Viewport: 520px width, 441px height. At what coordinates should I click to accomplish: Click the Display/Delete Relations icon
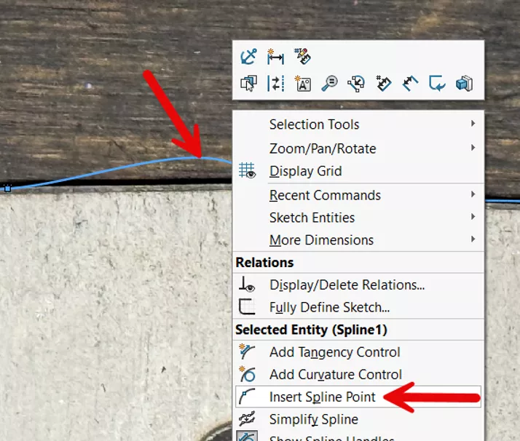pos(247,285)
